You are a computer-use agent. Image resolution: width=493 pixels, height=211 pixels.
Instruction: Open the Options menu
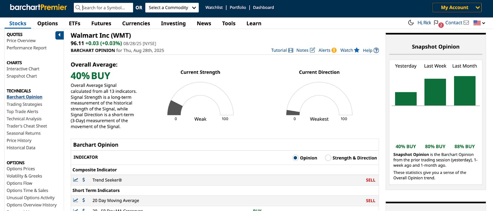coord(47,23)
